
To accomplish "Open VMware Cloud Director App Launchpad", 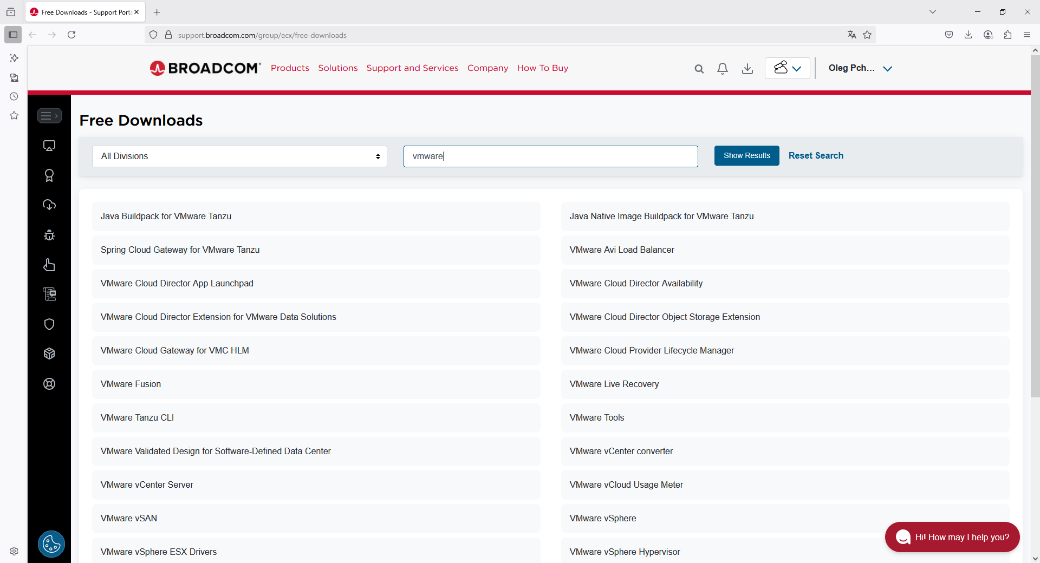I will 316,284.
